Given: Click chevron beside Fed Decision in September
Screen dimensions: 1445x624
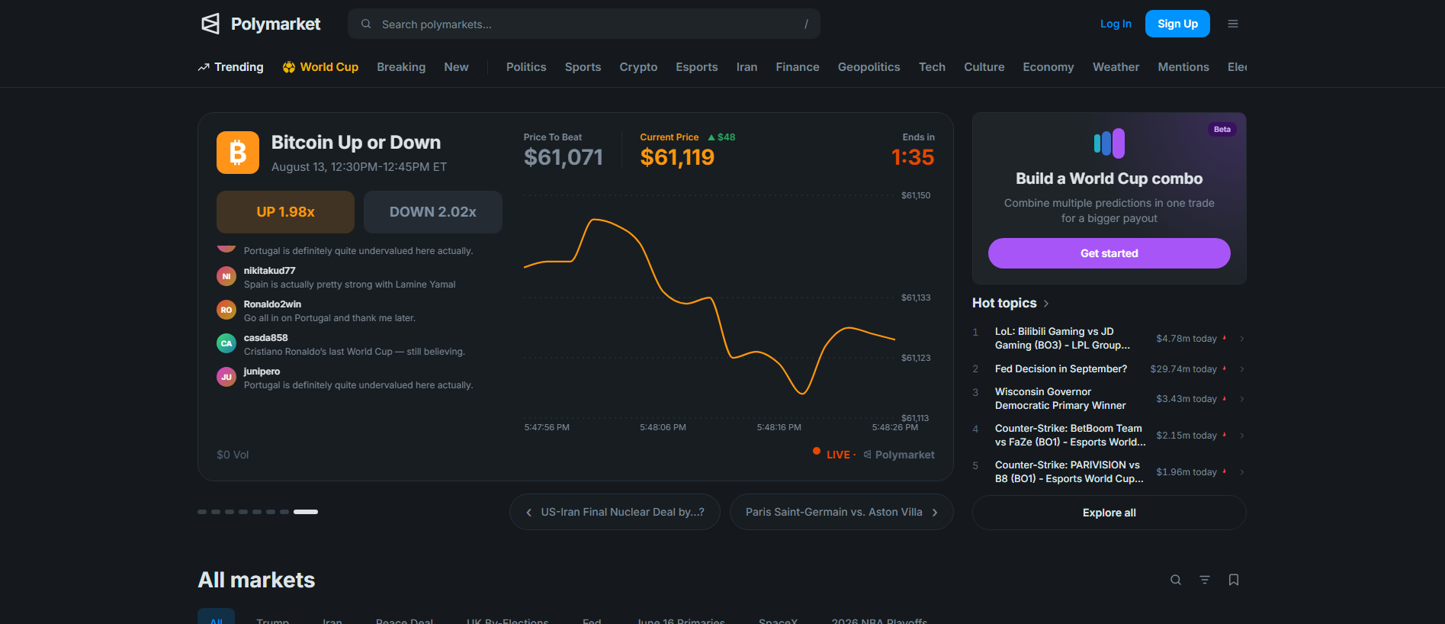Looking at the screenshot, I should click(1242, 369).
